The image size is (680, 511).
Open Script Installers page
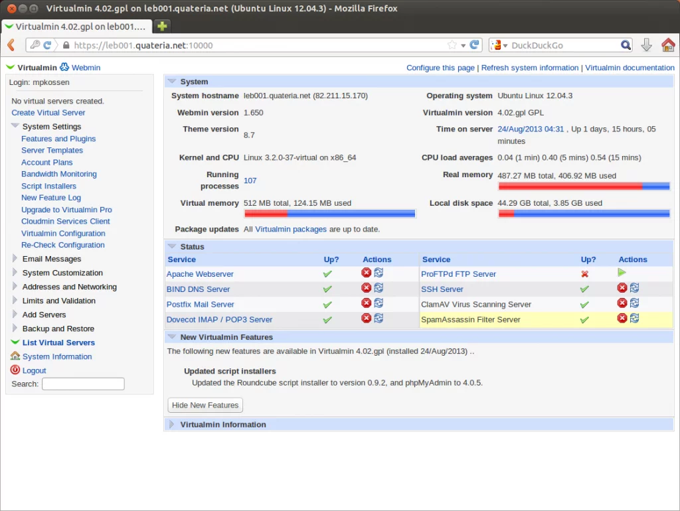48,186
